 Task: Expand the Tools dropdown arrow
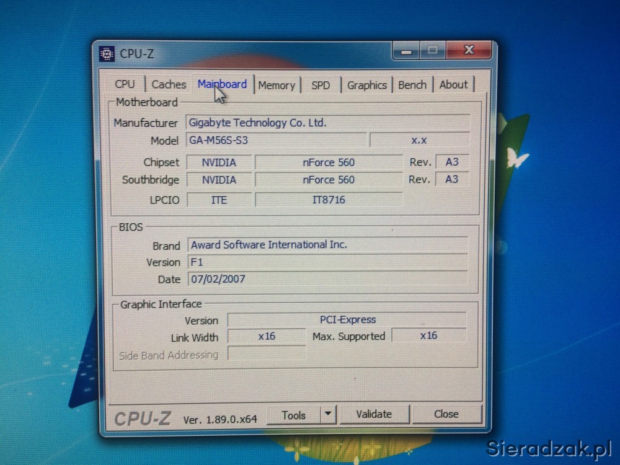coord(328,414)
